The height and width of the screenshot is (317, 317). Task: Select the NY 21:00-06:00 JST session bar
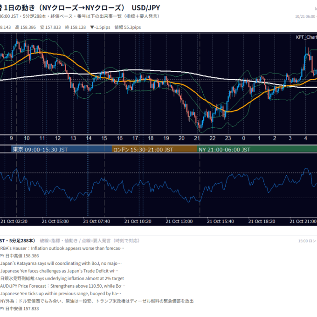(257, 149)
